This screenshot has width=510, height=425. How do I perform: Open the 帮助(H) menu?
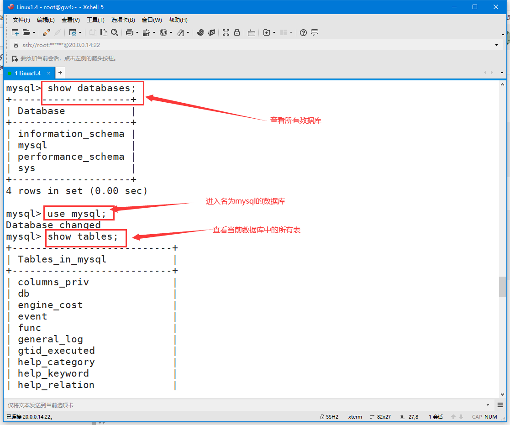pos(178,20)
